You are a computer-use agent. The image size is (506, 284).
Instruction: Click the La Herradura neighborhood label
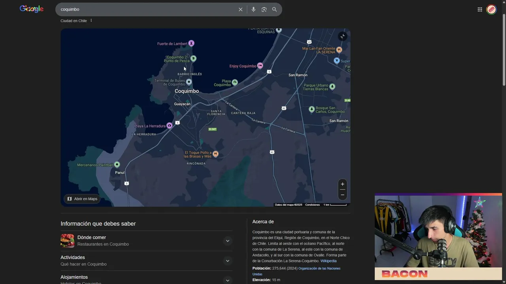144,135
